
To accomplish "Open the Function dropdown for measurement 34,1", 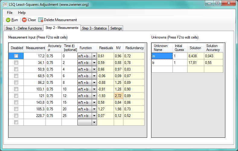I will click(94, 63).
